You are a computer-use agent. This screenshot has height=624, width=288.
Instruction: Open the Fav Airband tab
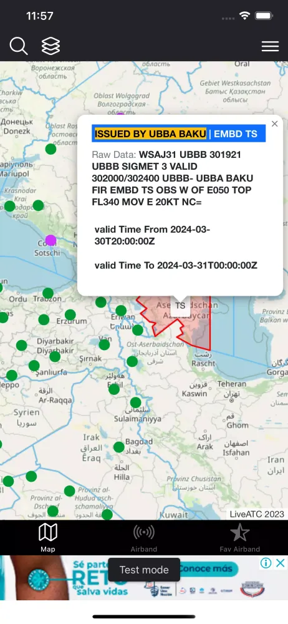point(240,538)
